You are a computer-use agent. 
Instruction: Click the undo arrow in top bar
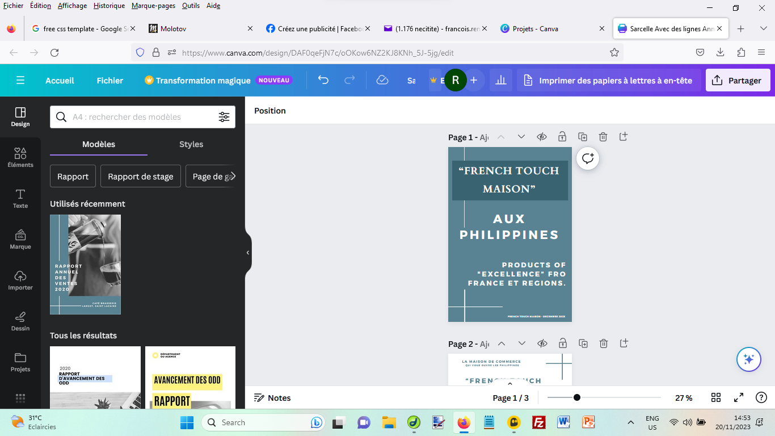tap(323, 80)
